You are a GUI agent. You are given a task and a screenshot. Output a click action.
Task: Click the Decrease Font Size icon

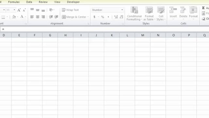[24, 10]
